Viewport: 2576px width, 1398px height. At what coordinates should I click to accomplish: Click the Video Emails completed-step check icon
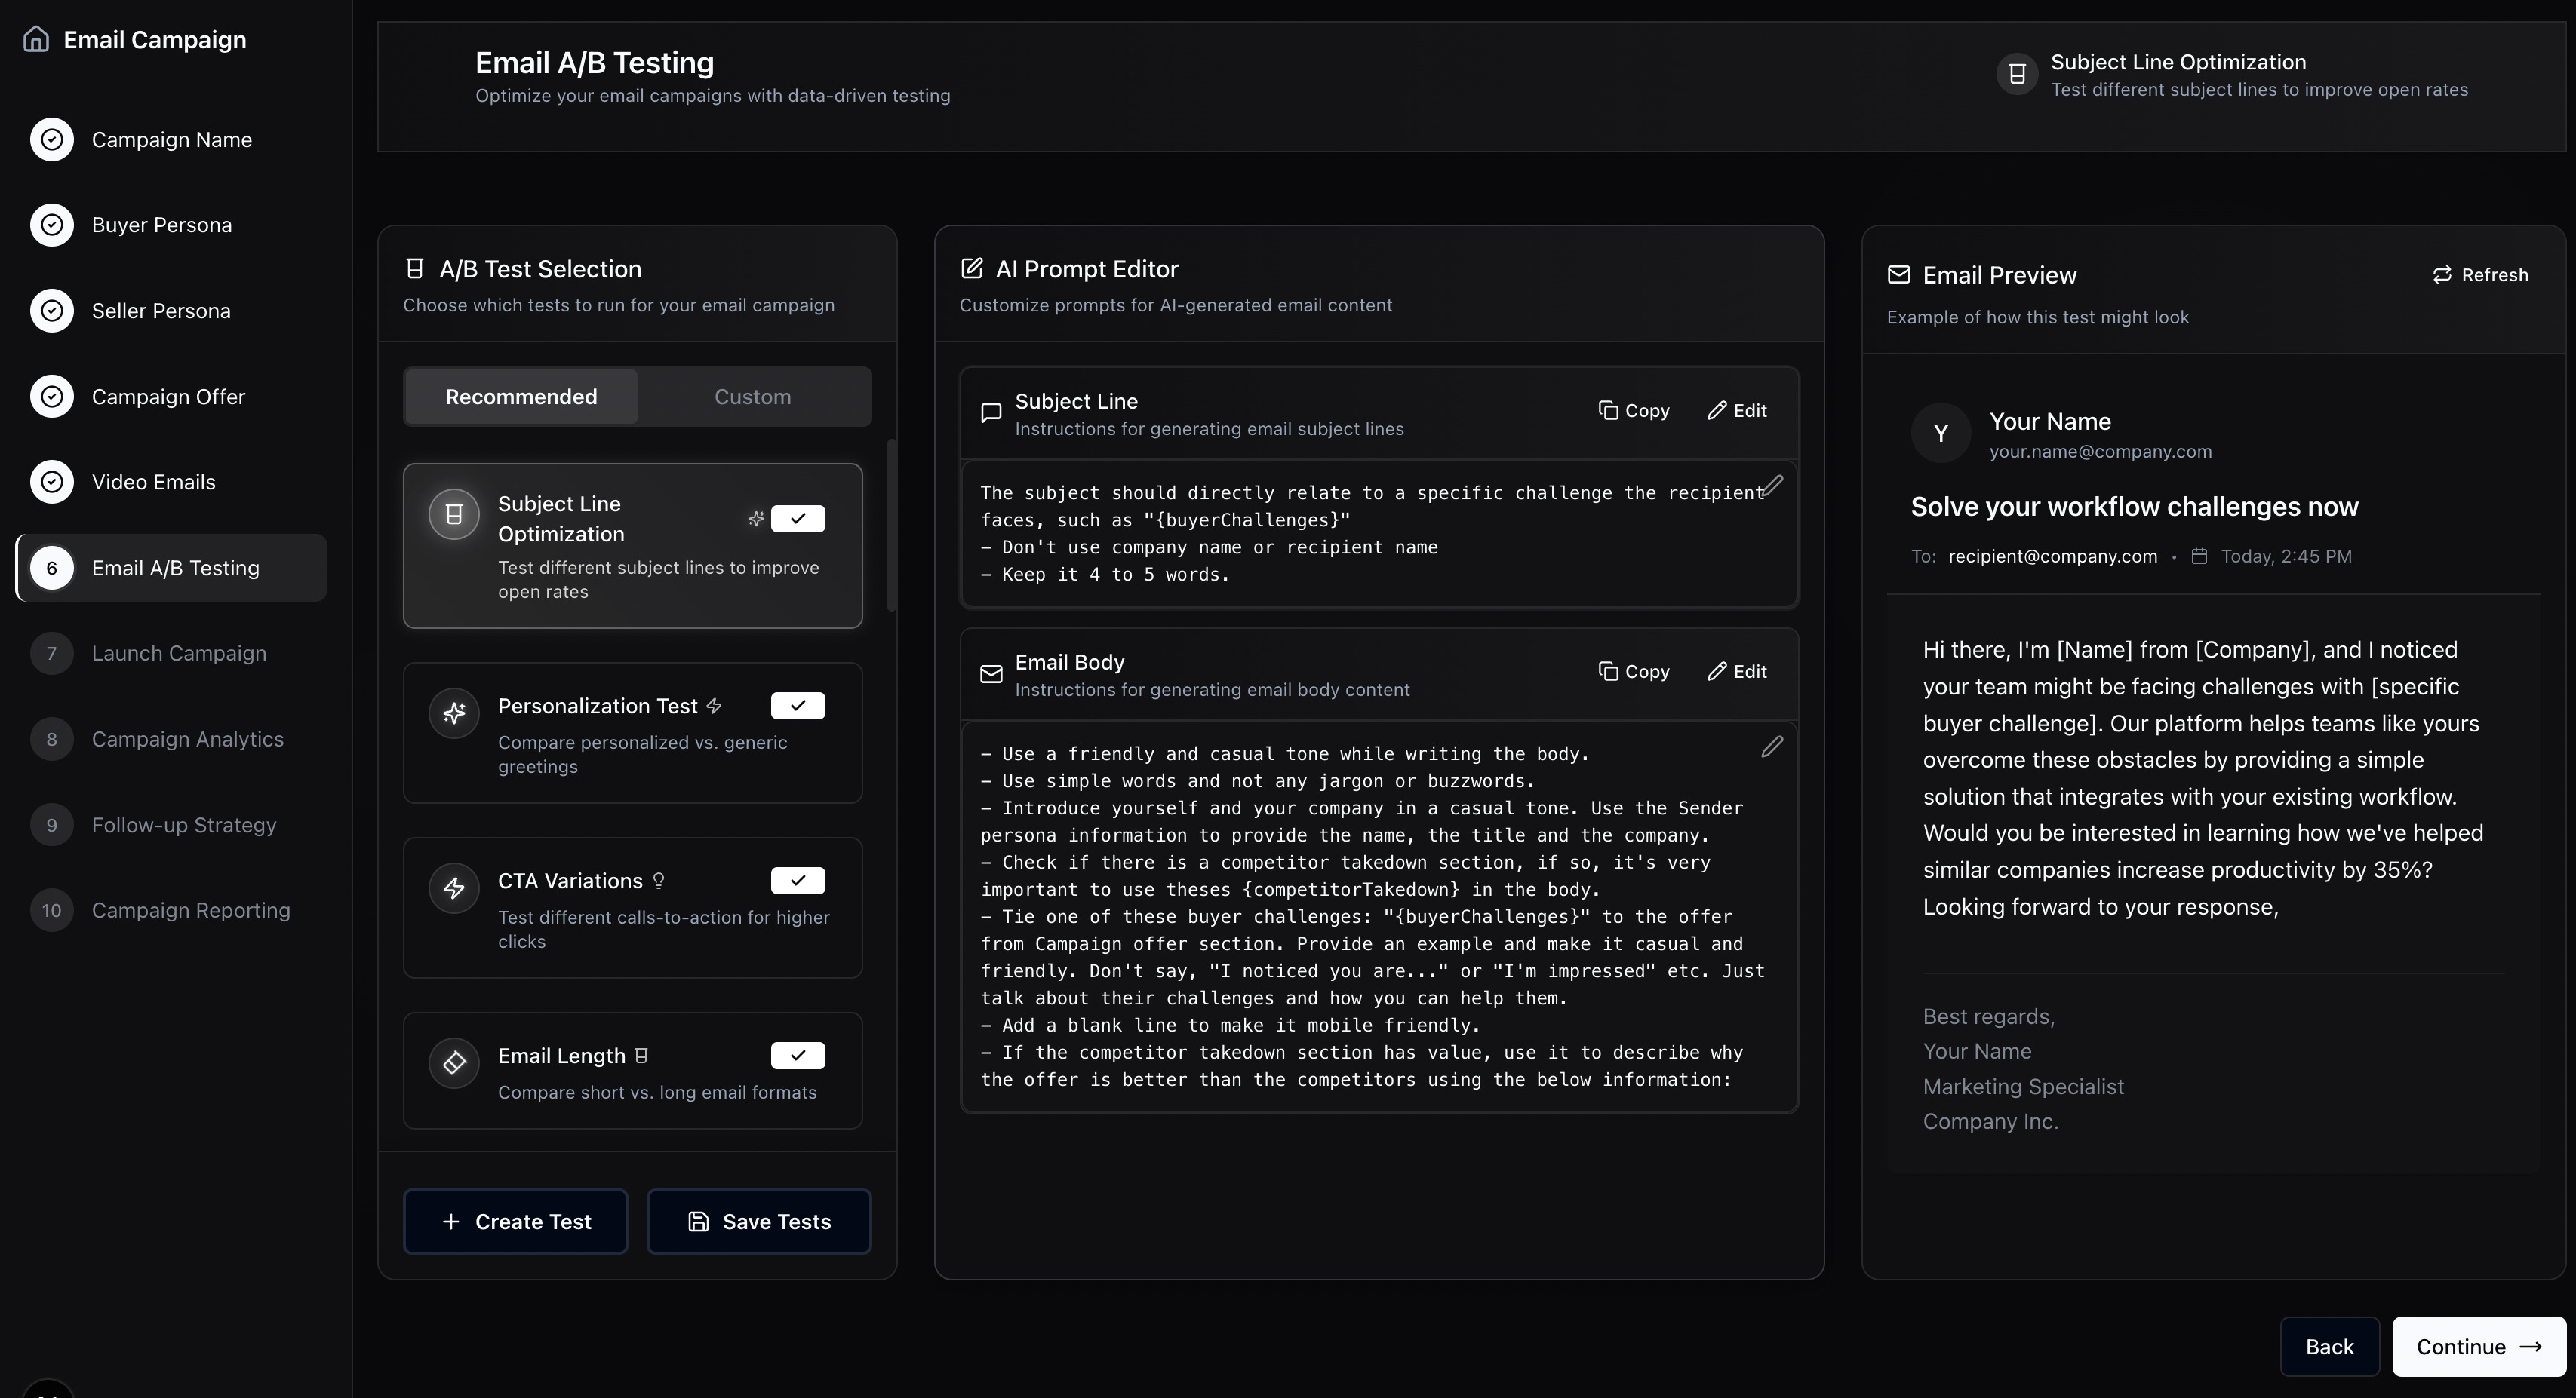point(52,482)
